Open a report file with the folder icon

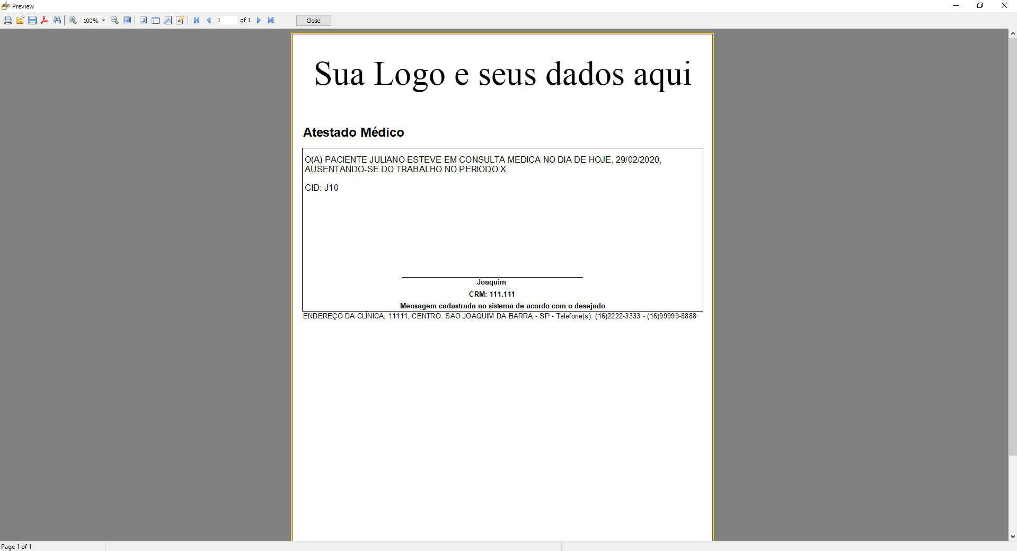[x=20, y=21]
